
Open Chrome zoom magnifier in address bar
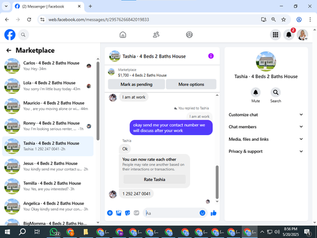point(273,20)
